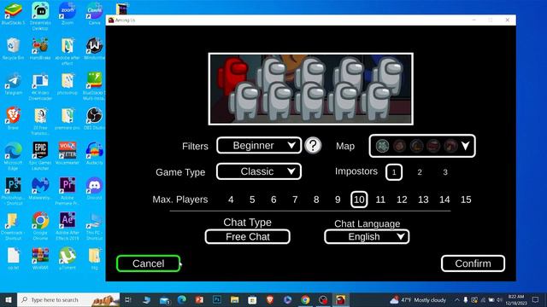Viewport: 547px width, 307px height.
Task: Set Max. Players to 9
Action: tap(338, 200)
